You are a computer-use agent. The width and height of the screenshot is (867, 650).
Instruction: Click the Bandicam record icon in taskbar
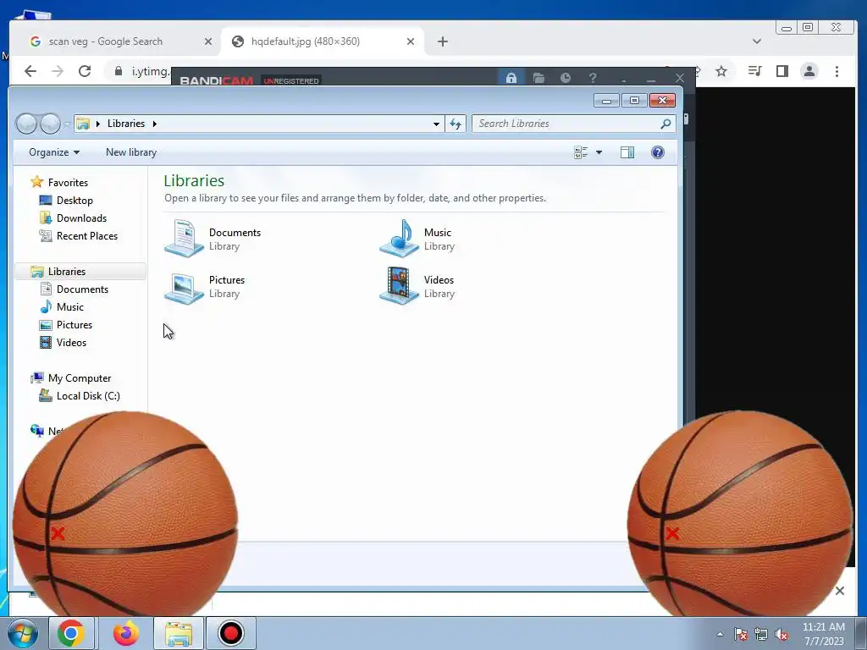click(x=230, y=633)
